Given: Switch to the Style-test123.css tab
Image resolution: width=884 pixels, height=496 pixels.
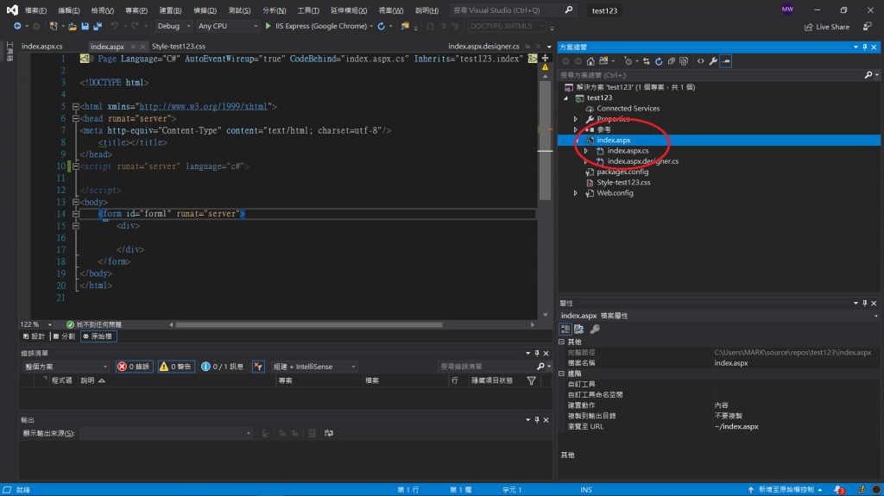Looking at the screenshot, I should pyautogui.click(x=178, y=47).
